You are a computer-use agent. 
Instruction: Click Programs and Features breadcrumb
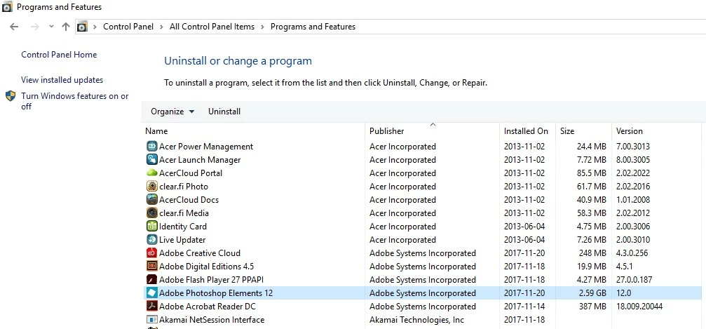pyautogui.click(x=313, y=27)
